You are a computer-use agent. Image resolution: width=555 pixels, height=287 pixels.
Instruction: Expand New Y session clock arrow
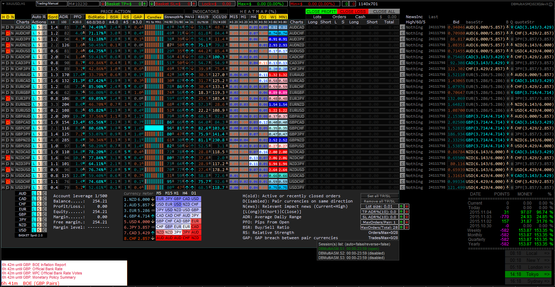point(547,260)
